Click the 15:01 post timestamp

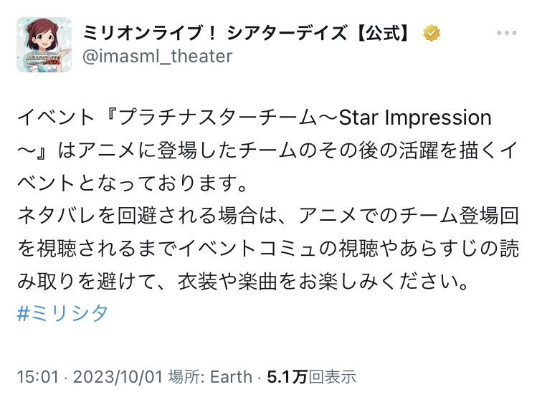click(33, 377)
